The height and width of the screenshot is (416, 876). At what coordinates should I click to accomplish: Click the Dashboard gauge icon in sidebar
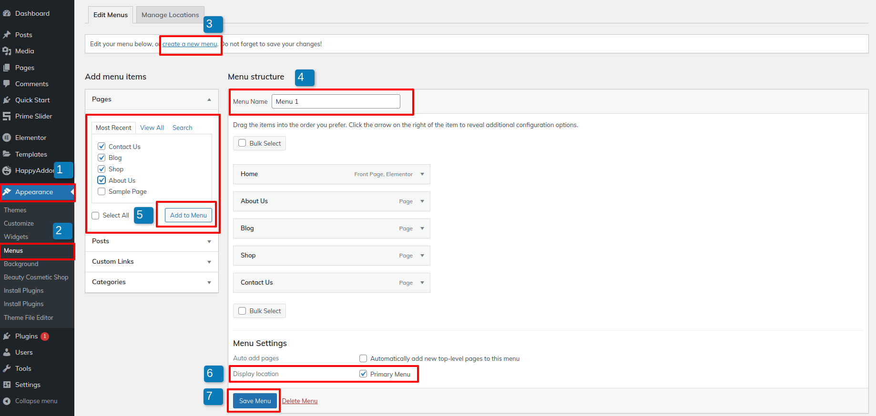pos(7,13)
